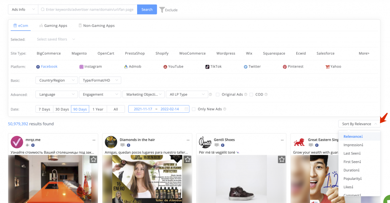Click the help icon beside Original Ads

coord(246,94)
